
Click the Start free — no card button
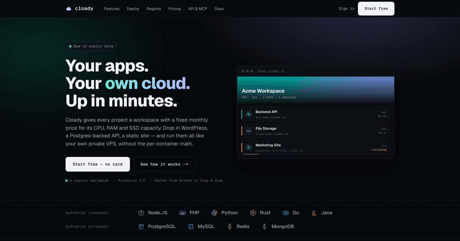pyautogui.click(x=98, y=164)
